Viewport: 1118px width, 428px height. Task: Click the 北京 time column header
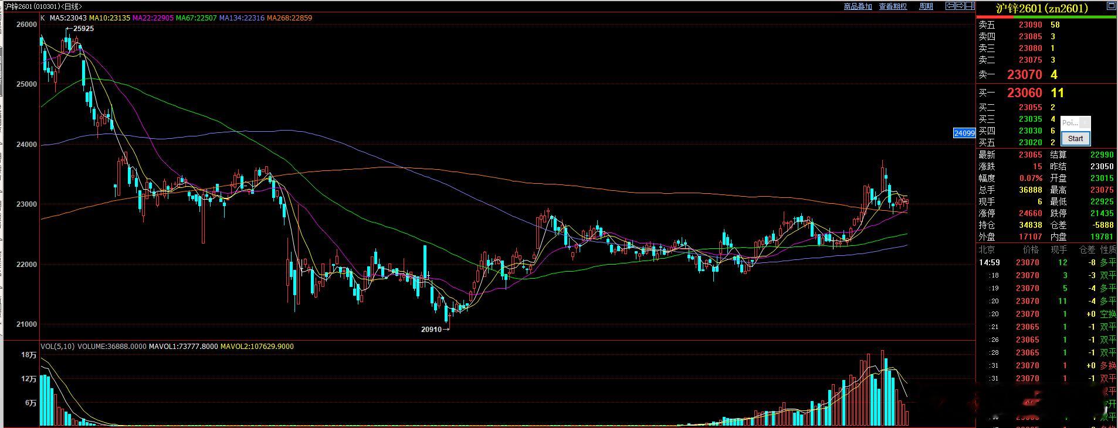[x=986, y=249]
